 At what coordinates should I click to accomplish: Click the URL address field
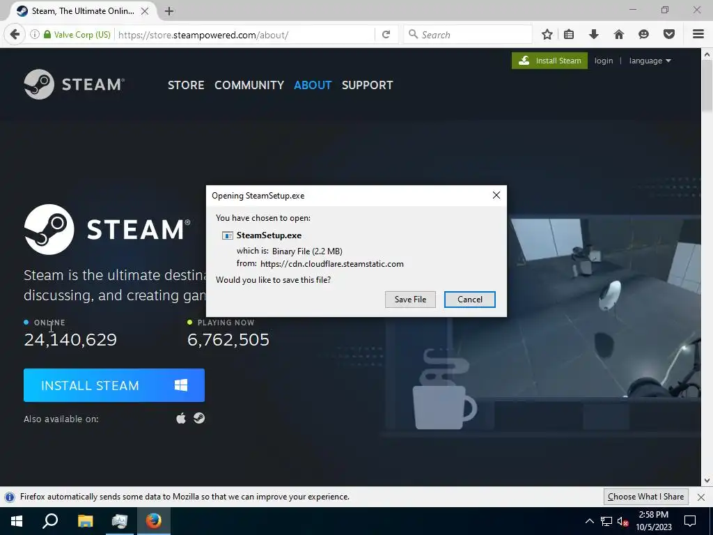click(246, 35)
